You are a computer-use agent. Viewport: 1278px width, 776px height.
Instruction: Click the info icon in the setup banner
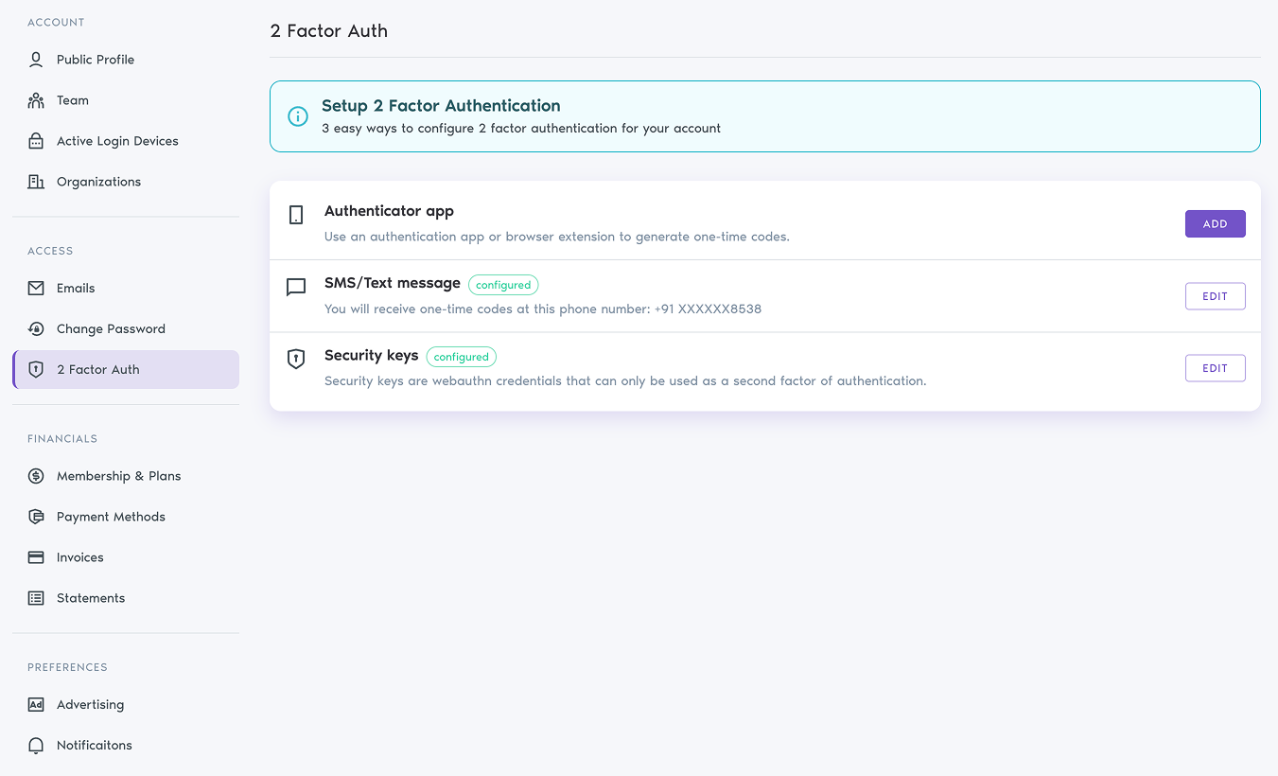pyautogui.click(x=298, y=115)
